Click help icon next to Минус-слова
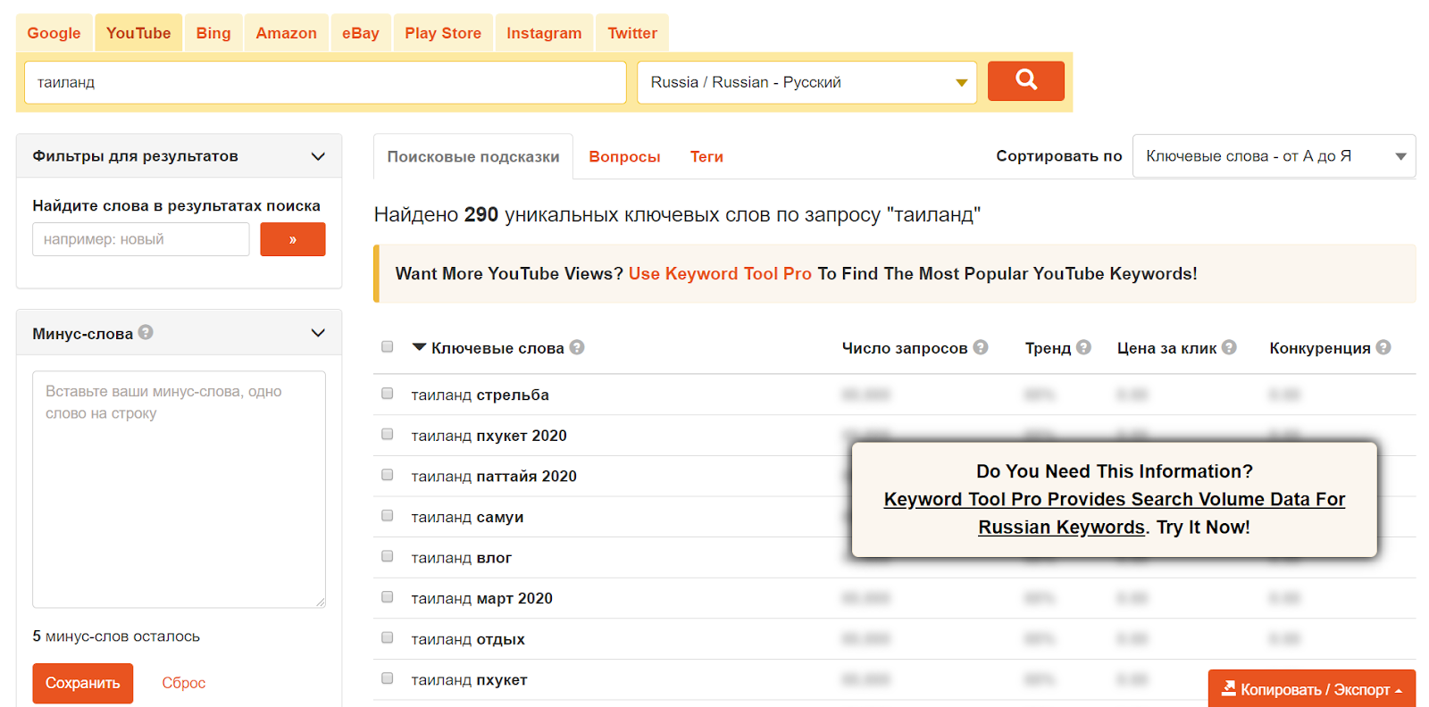The image size is (1429, 707). [146, 332]
